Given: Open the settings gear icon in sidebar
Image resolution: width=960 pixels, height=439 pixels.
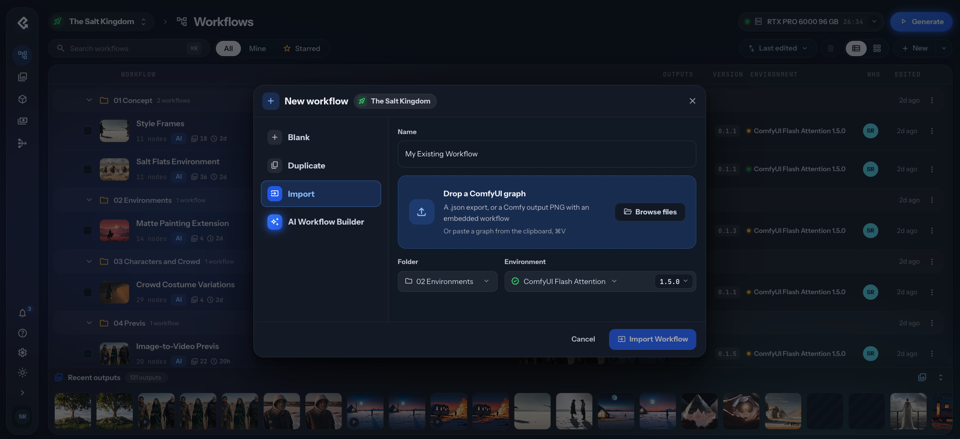Looking at the screenshot, I should pos(22,353).
